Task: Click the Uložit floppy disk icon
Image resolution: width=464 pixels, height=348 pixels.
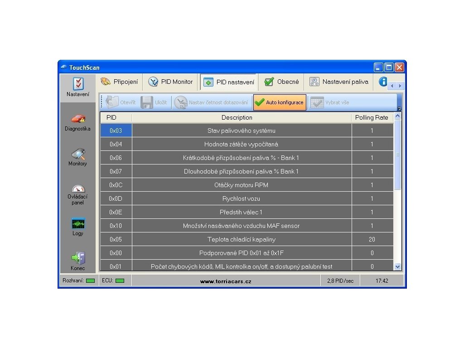Action: point(147,102)
